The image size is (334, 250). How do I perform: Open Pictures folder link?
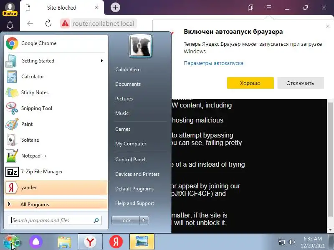point(124,99)
